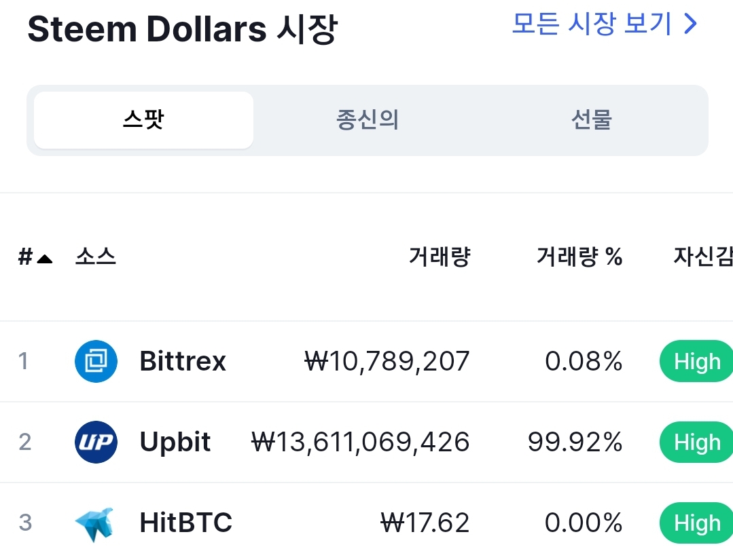Switch to the 선물 tab
The width and height of the screenshot is (733, 547).
click(591, 120)
